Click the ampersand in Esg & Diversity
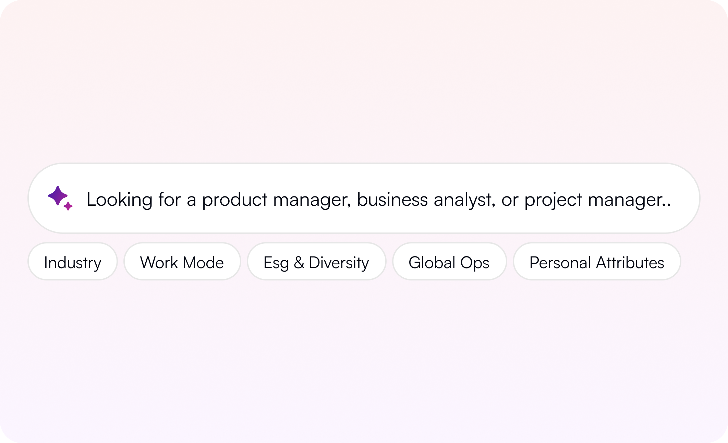 299,263
